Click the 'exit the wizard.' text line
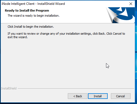 pyautogui.click(x=18, y=37)
